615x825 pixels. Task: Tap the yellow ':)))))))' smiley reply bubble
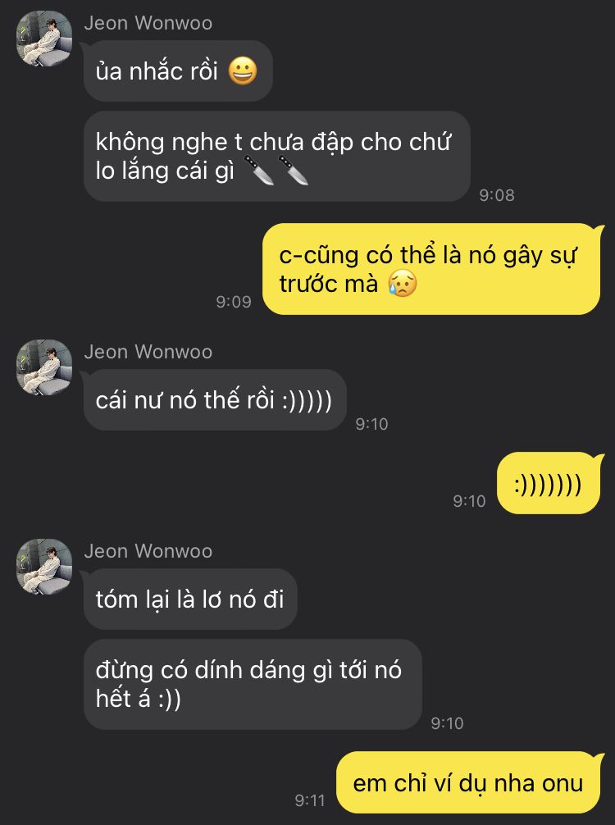(x=549, y=483)
